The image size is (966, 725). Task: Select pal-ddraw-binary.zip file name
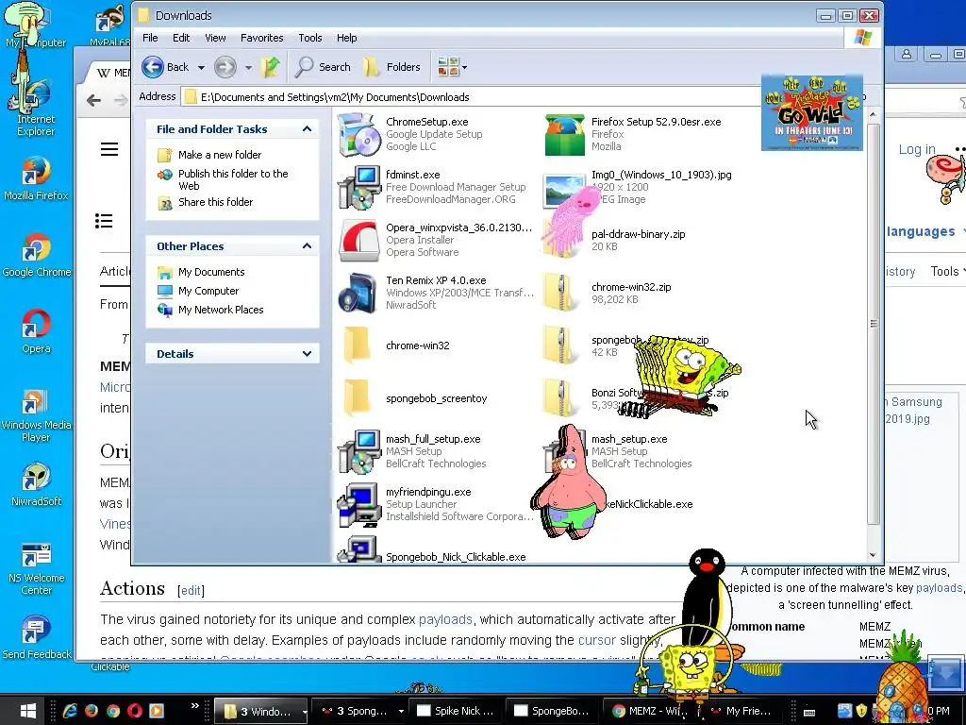(638, 234)
